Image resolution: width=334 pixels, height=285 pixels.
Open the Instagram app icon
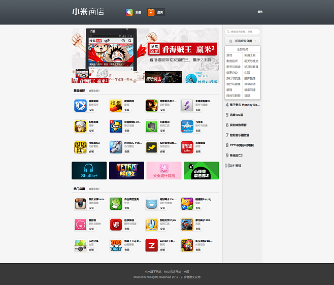80,204
